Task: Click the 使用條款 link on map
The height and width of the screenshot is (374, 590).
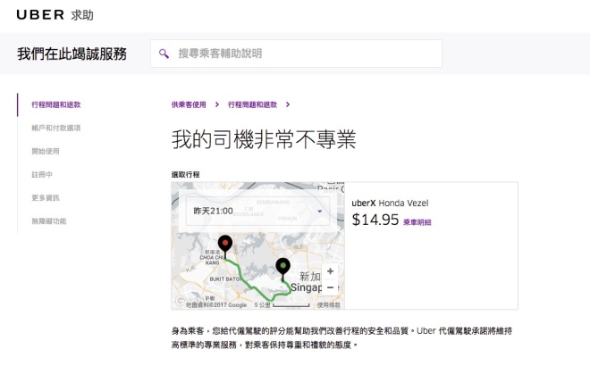Action: pyautogui.click(x=329, y=304)
